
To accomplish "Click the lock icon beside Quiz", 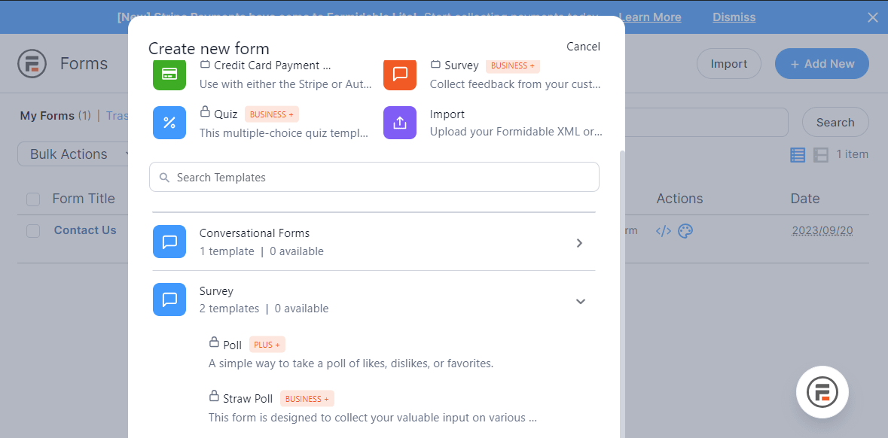I will point(205,111).
